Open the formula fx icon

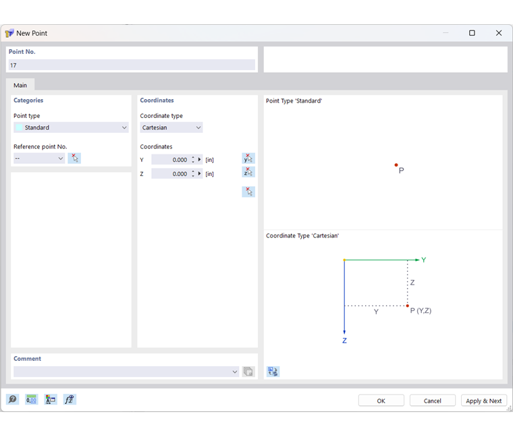(x=70, y=399)
